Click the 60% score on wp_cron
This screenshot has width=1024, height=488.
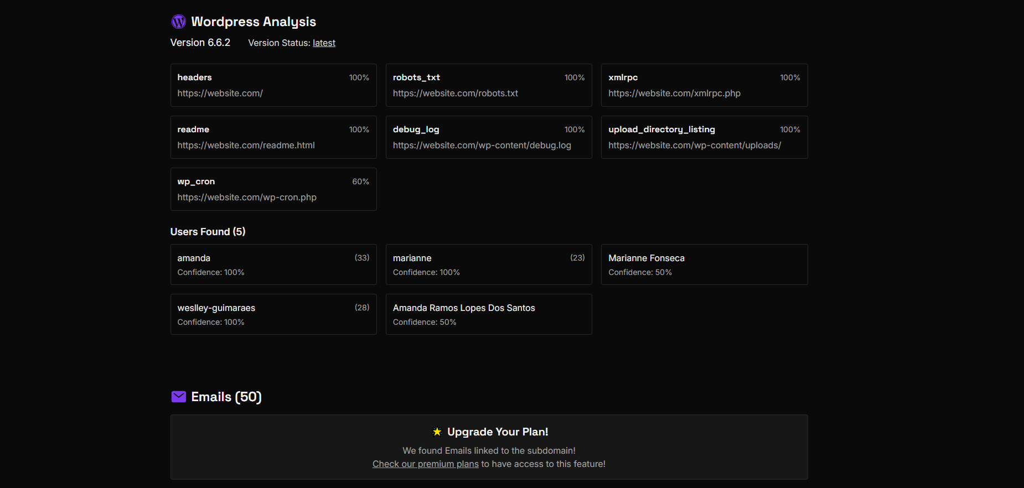360,181
